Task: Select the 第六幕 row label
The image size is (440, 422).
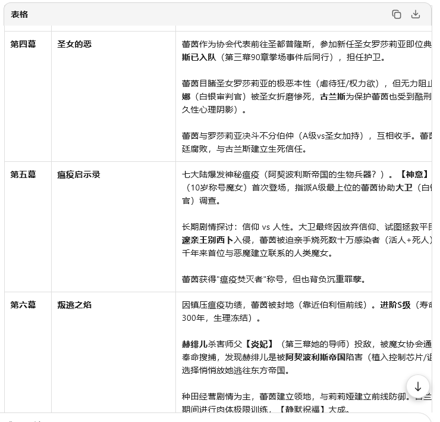Action: [23, 305]
